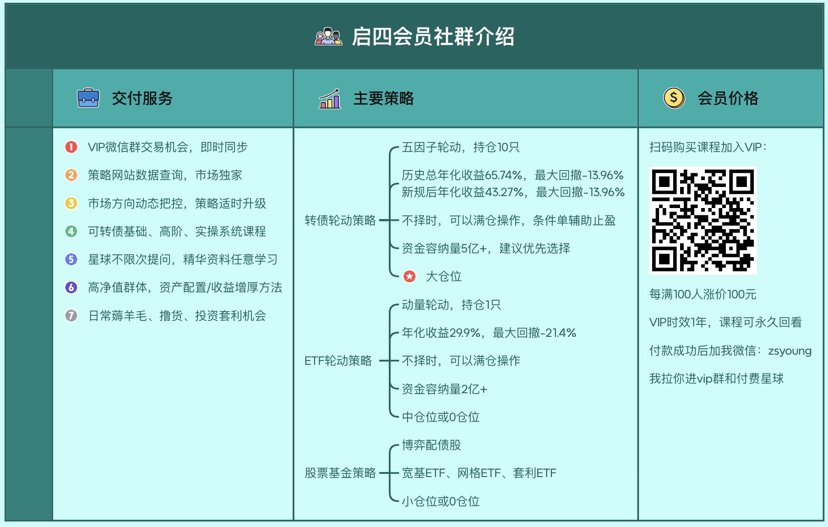Click the 会员价格 column header
The image size is (828, 527).
[728, 99]
